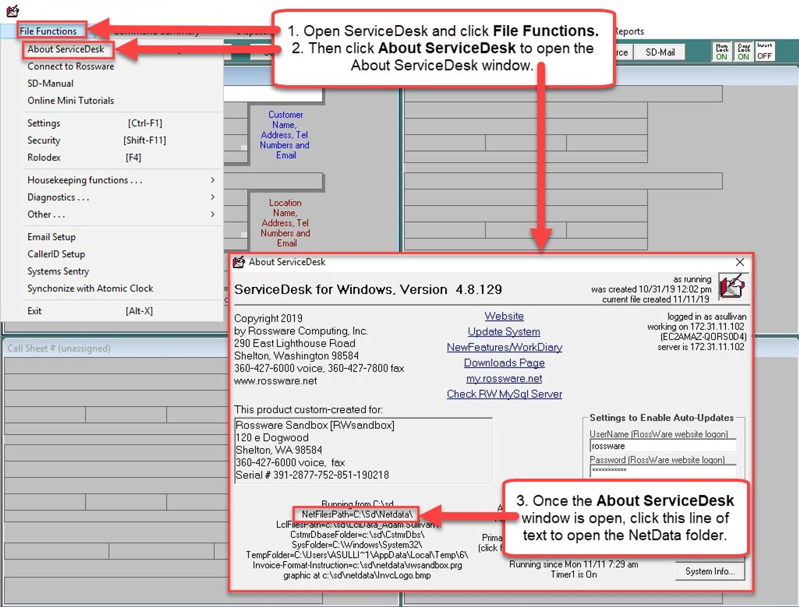
Task: Click the ServiceDesk logo in About window
Action: tap(732, 286)
